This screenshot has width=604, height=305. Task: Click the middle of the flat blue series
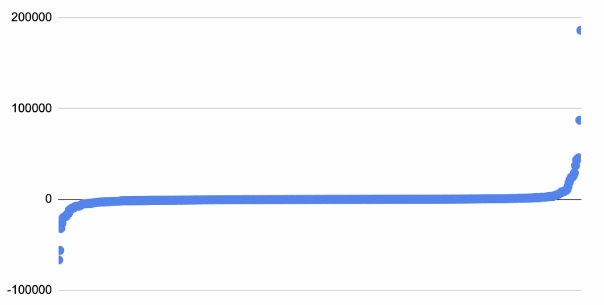tap(321, 200)
